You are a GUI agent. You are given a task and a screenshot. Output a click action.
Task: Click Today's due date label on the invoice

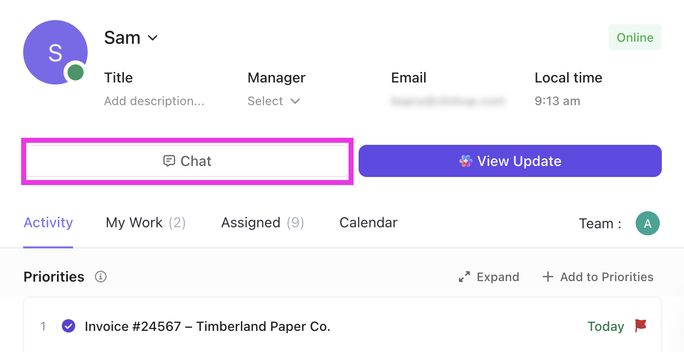605,326
